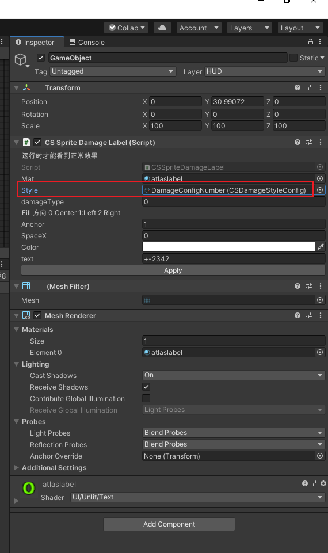Viewport: 328px width, 553px height.
Task: Click the Color eyedropper icon
Action: point(321,247)
